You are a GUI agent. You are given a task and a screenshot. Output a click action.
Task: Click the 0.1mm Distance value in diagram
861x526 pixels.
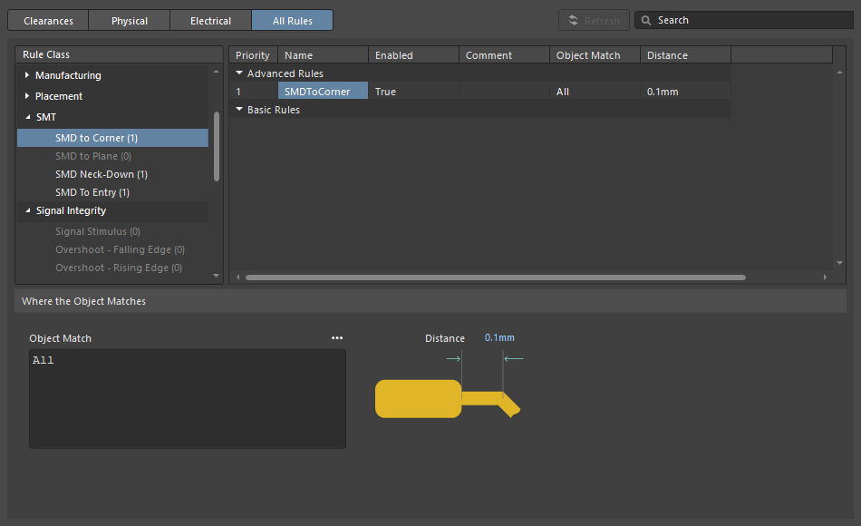tap(499, 338)
